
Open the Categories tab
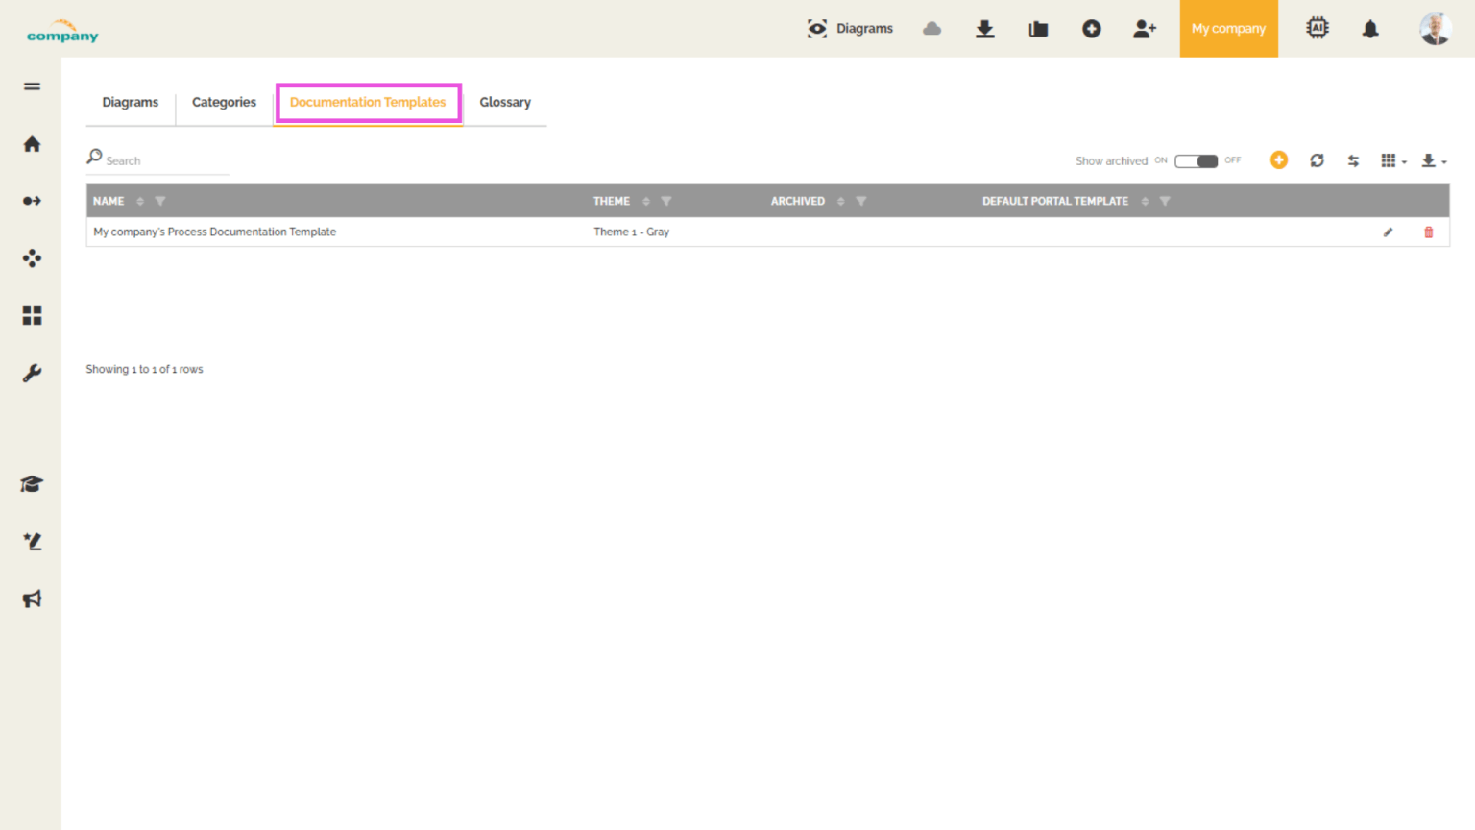coord(224,102)
